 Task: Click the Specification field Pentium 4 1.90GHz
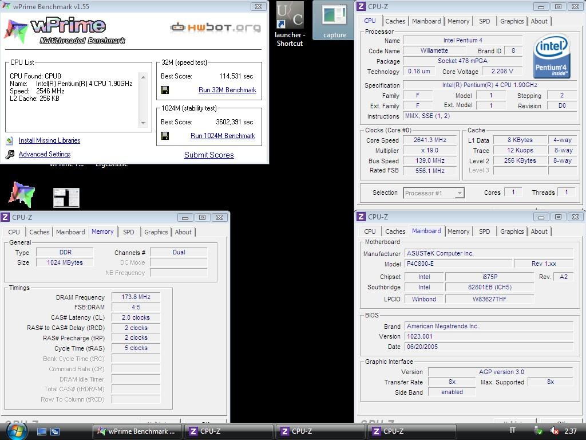tap(490, 85)
